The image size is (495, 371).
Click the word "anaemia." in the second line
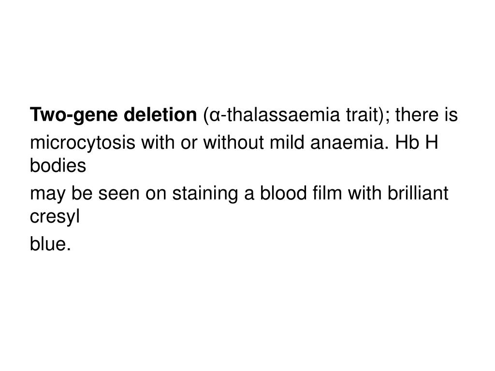[349, 143]
